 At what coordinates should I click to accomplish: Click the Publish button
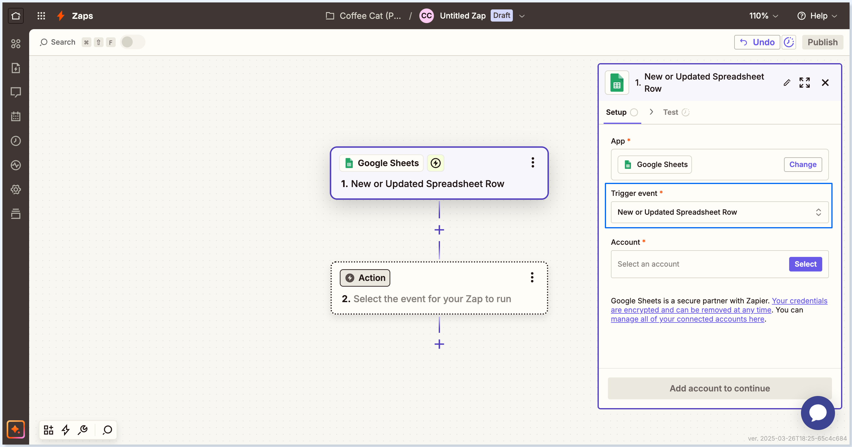(x=822, y=42)
